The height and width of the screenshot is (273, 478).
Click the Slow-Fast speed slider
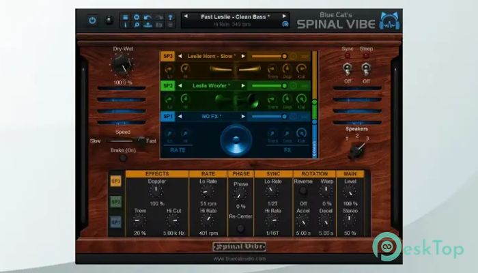click(123, 141)
